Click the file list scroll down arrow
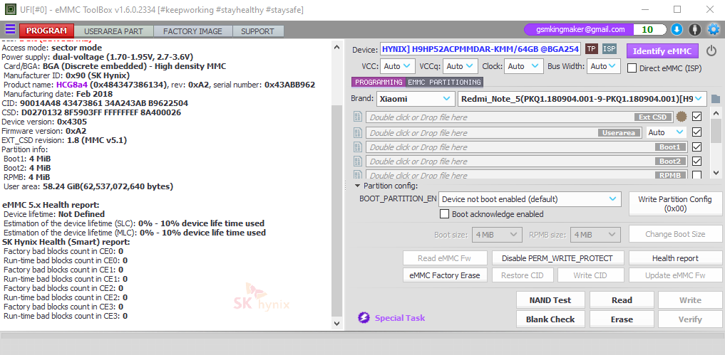 [716, 173]
